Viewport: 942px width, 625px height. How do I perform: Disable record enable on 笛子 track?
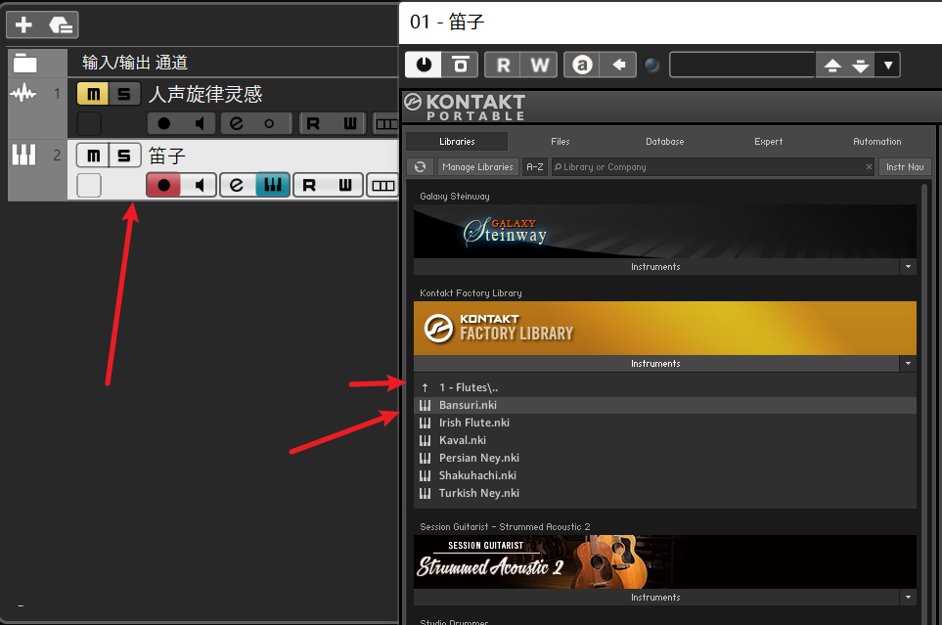164,185
